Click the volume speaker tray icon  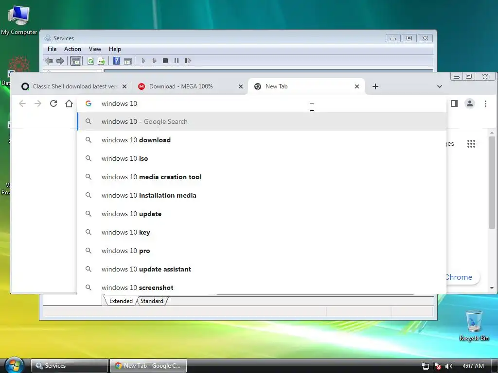pyautogui.click(x=449, y=366)
